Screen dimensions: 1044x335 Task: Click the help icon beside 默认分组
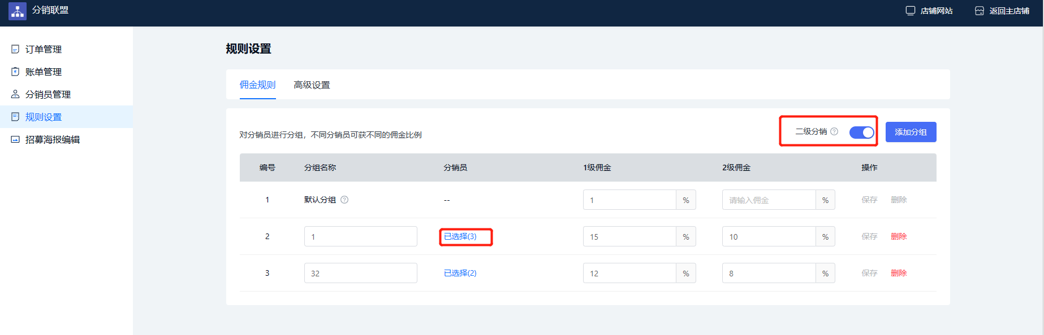point(344,200)
